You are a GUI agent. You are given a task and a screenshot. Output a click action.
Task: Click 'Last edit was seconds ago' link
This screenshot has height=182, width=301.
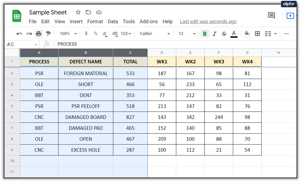208,21
